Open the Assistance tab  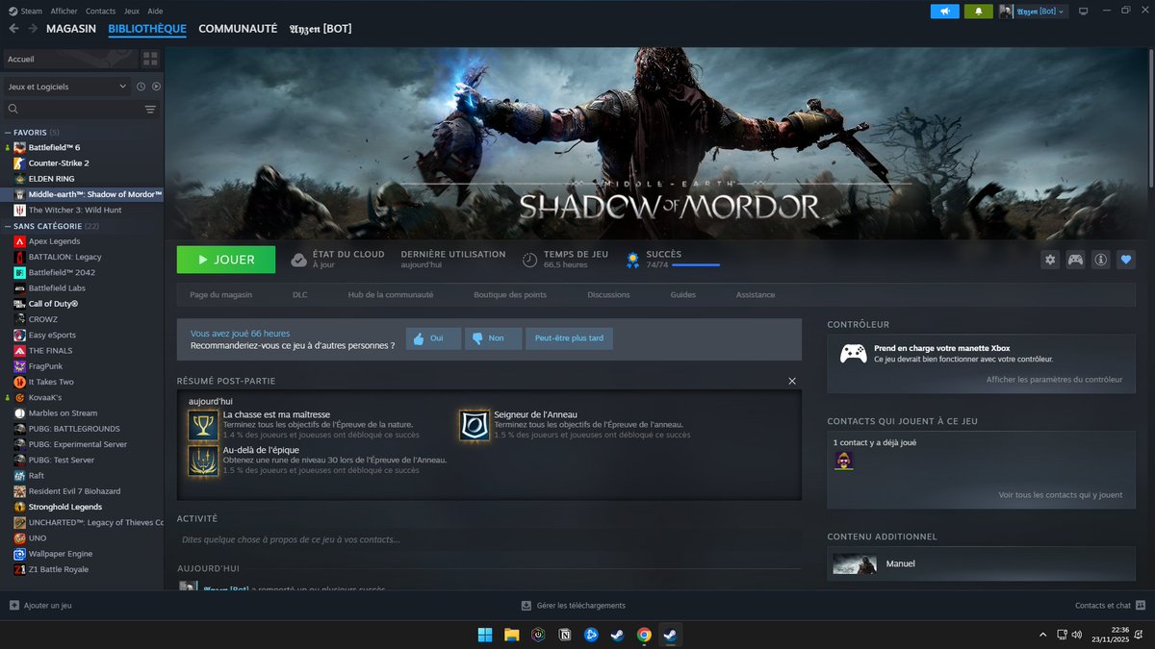pos(756,294)
